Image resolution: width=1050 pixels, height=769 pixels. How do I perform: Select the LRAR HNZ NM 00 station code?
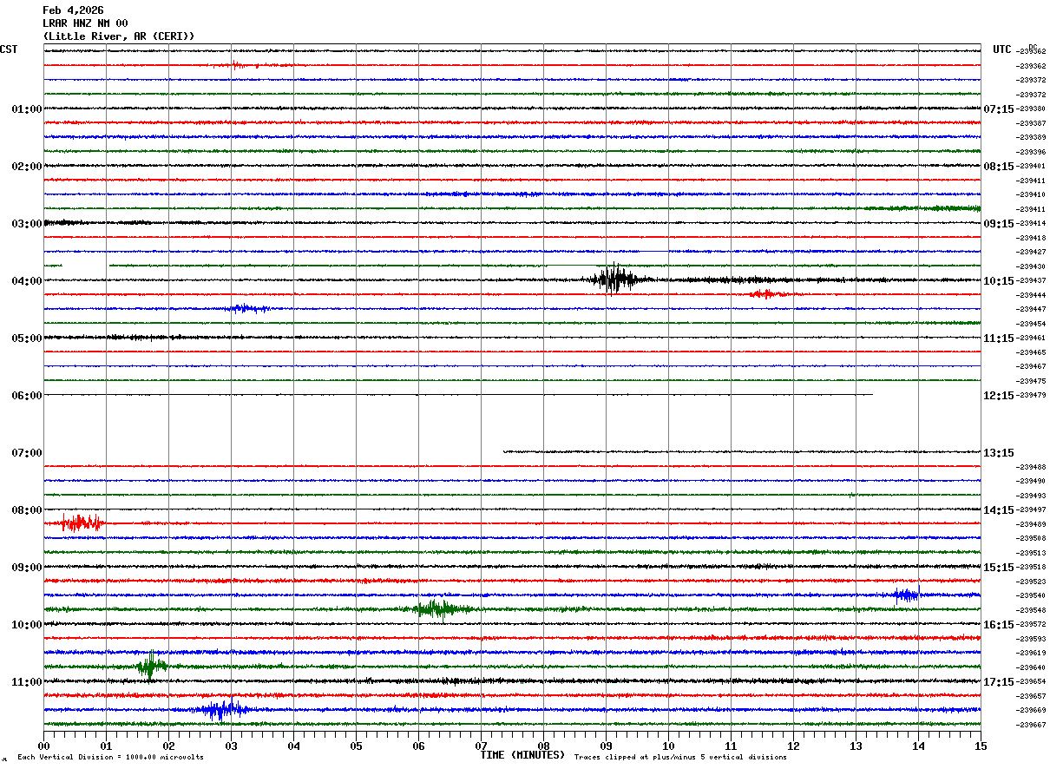pyautogui.click(x=85, y=23)
